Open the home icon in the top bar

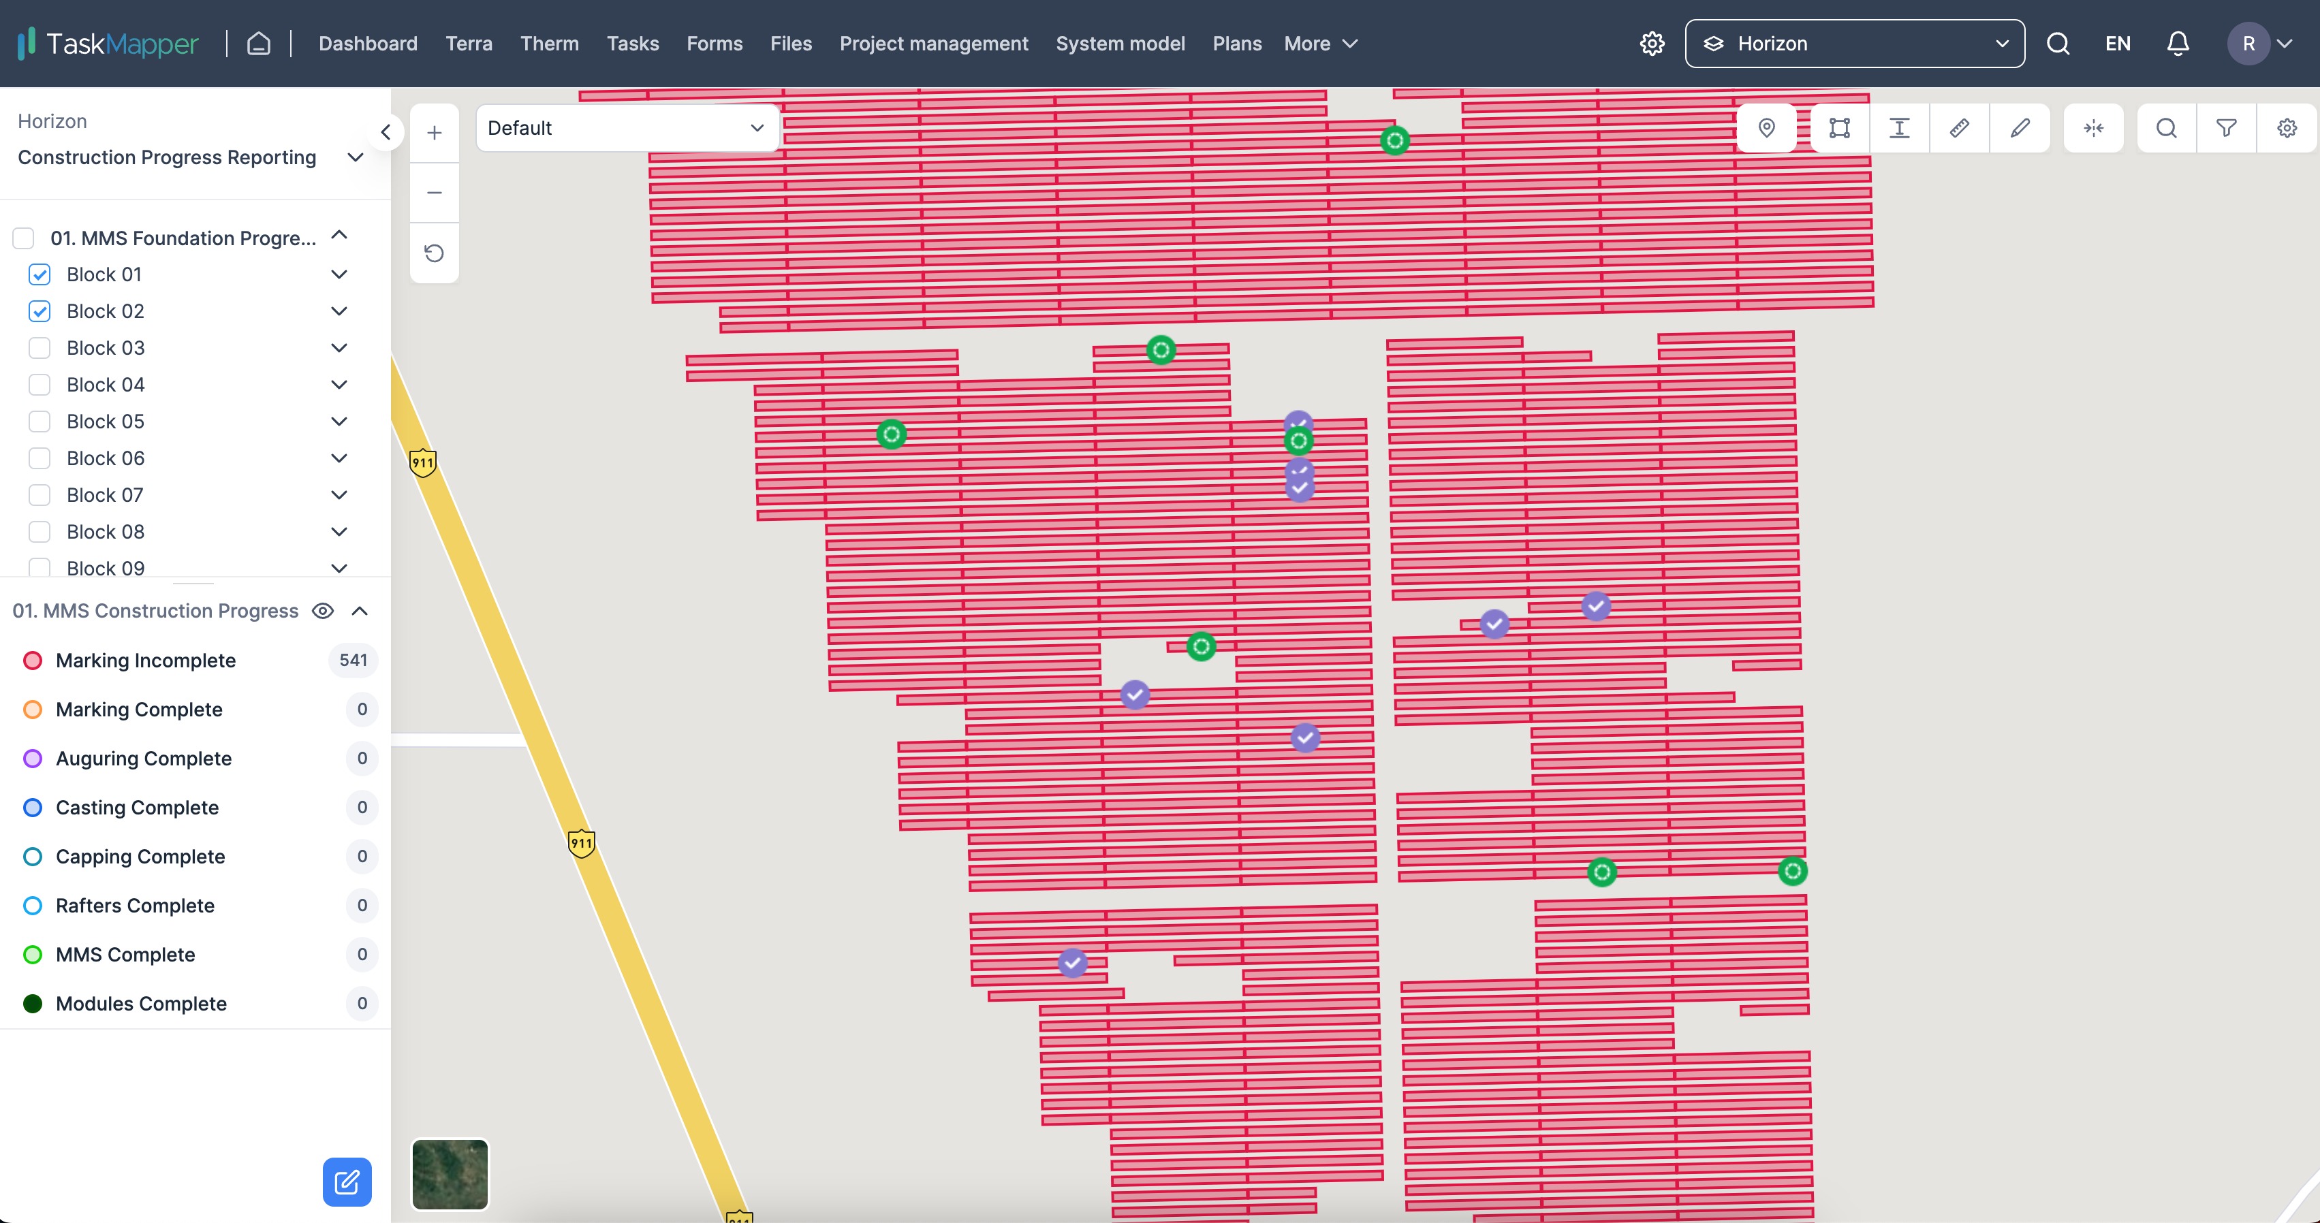[258, 43]
